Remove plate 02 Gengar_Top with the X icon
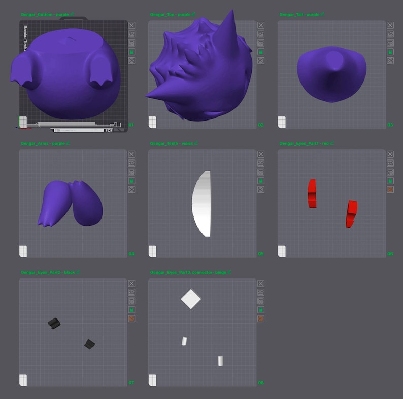The height and width of the screenshot is (399, 403). pyautogui.click(x=261, y=25)
